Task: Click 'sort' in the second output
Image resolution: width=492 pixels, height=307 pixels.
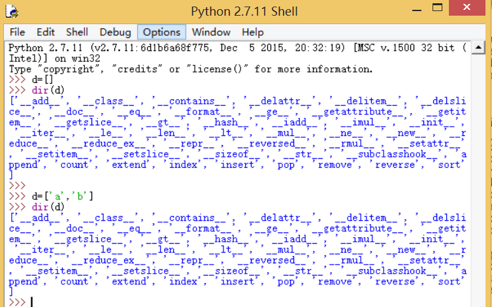Action: pos(449,282)
